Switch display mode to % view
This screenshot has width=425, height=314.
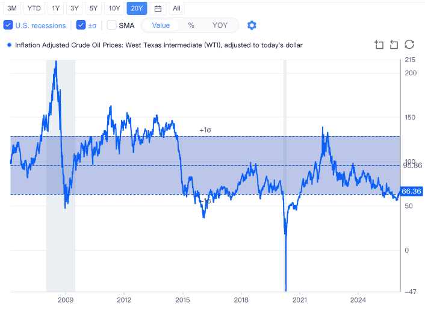[x=191, y=25]
